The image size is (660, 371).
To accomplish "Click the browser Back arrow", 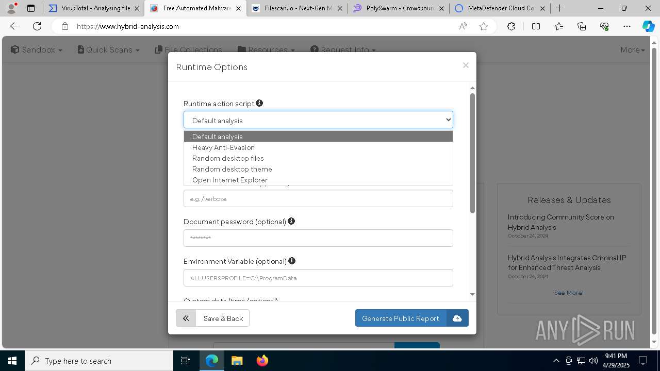I will coord(14,26).
